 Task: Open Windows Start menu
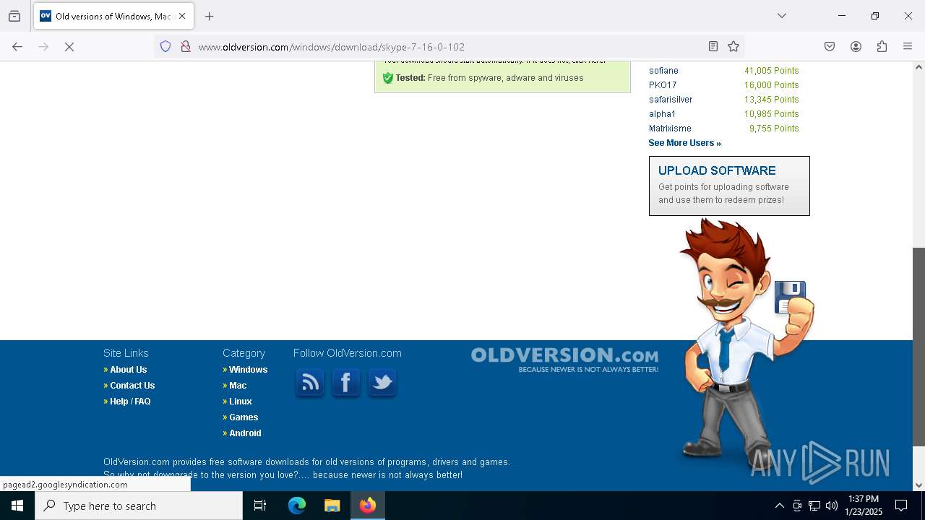[17, 506]
